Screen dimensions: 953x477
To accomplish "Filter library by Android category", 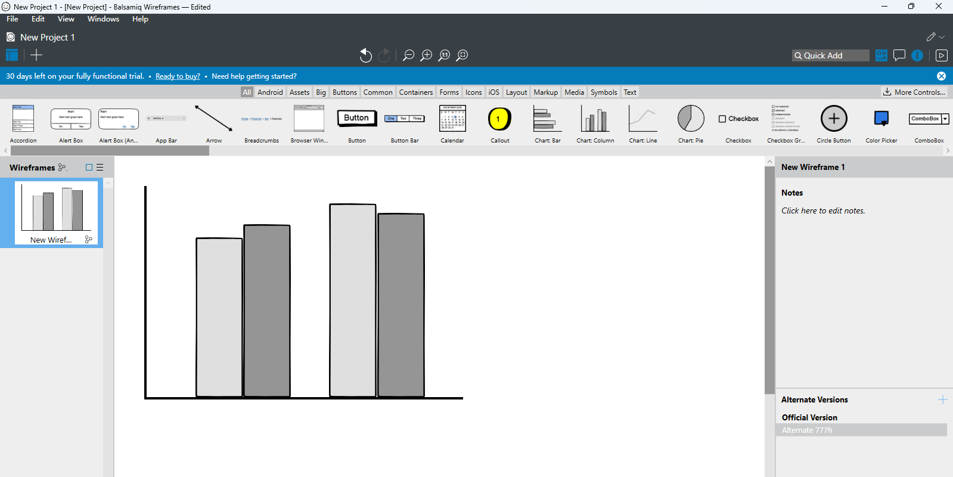I will (270, 92).
